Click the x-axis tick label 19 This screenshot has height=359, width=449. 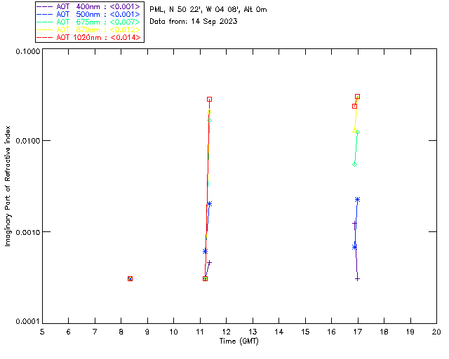tap(410, 332)
